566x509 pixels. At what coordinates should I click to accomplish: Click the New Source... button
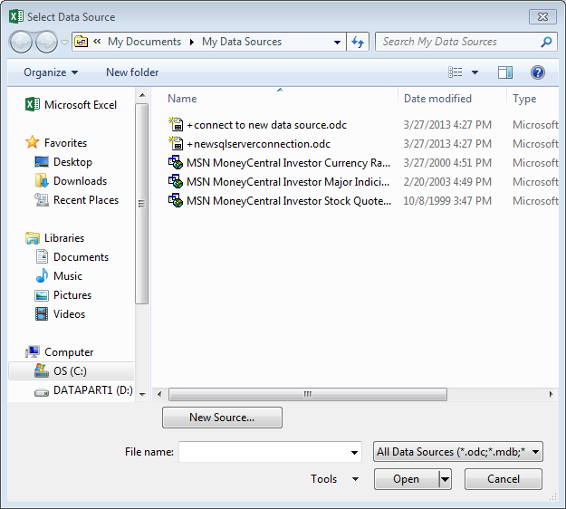(222, 418)
